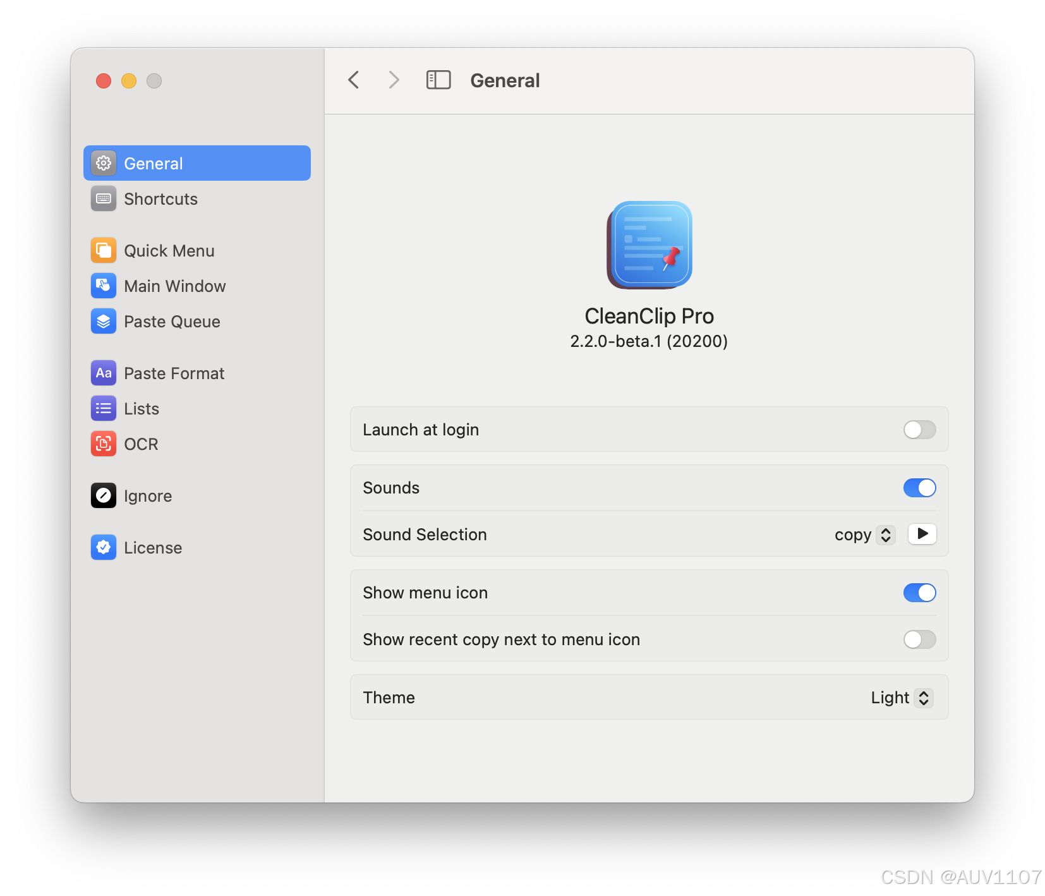Click the Launch at login label
Screen dimensions: 1045x896
(x=421, y=430)
